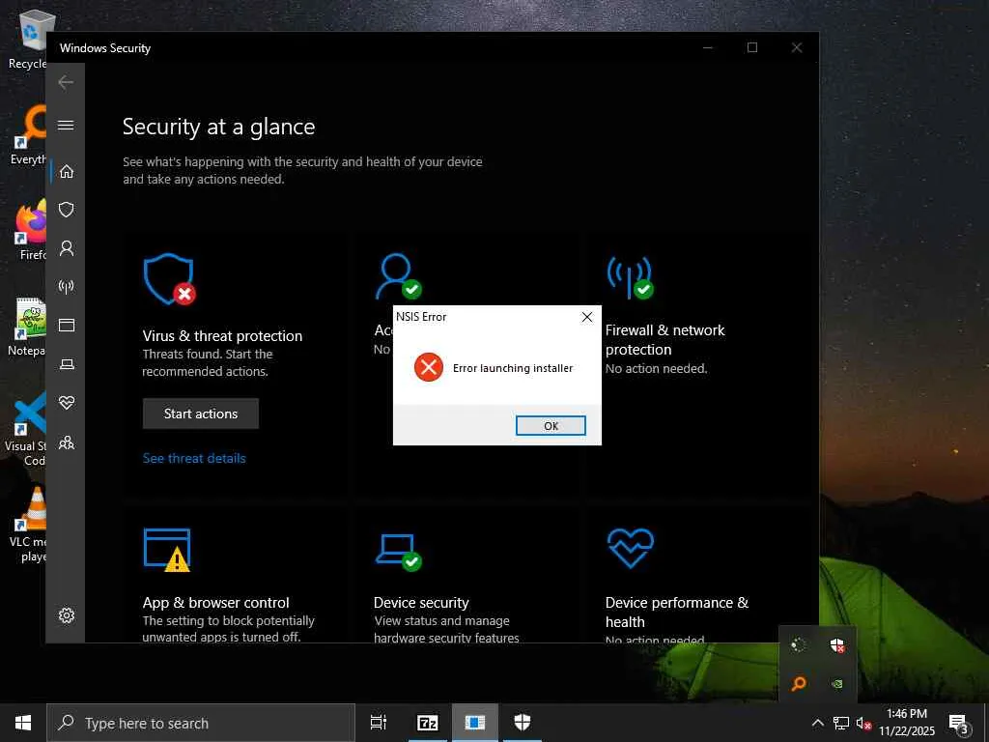This screenshot has height=742, width=989.
Task: Open Virus & threat protection shield in sidebar
Action: coord(67,210)
